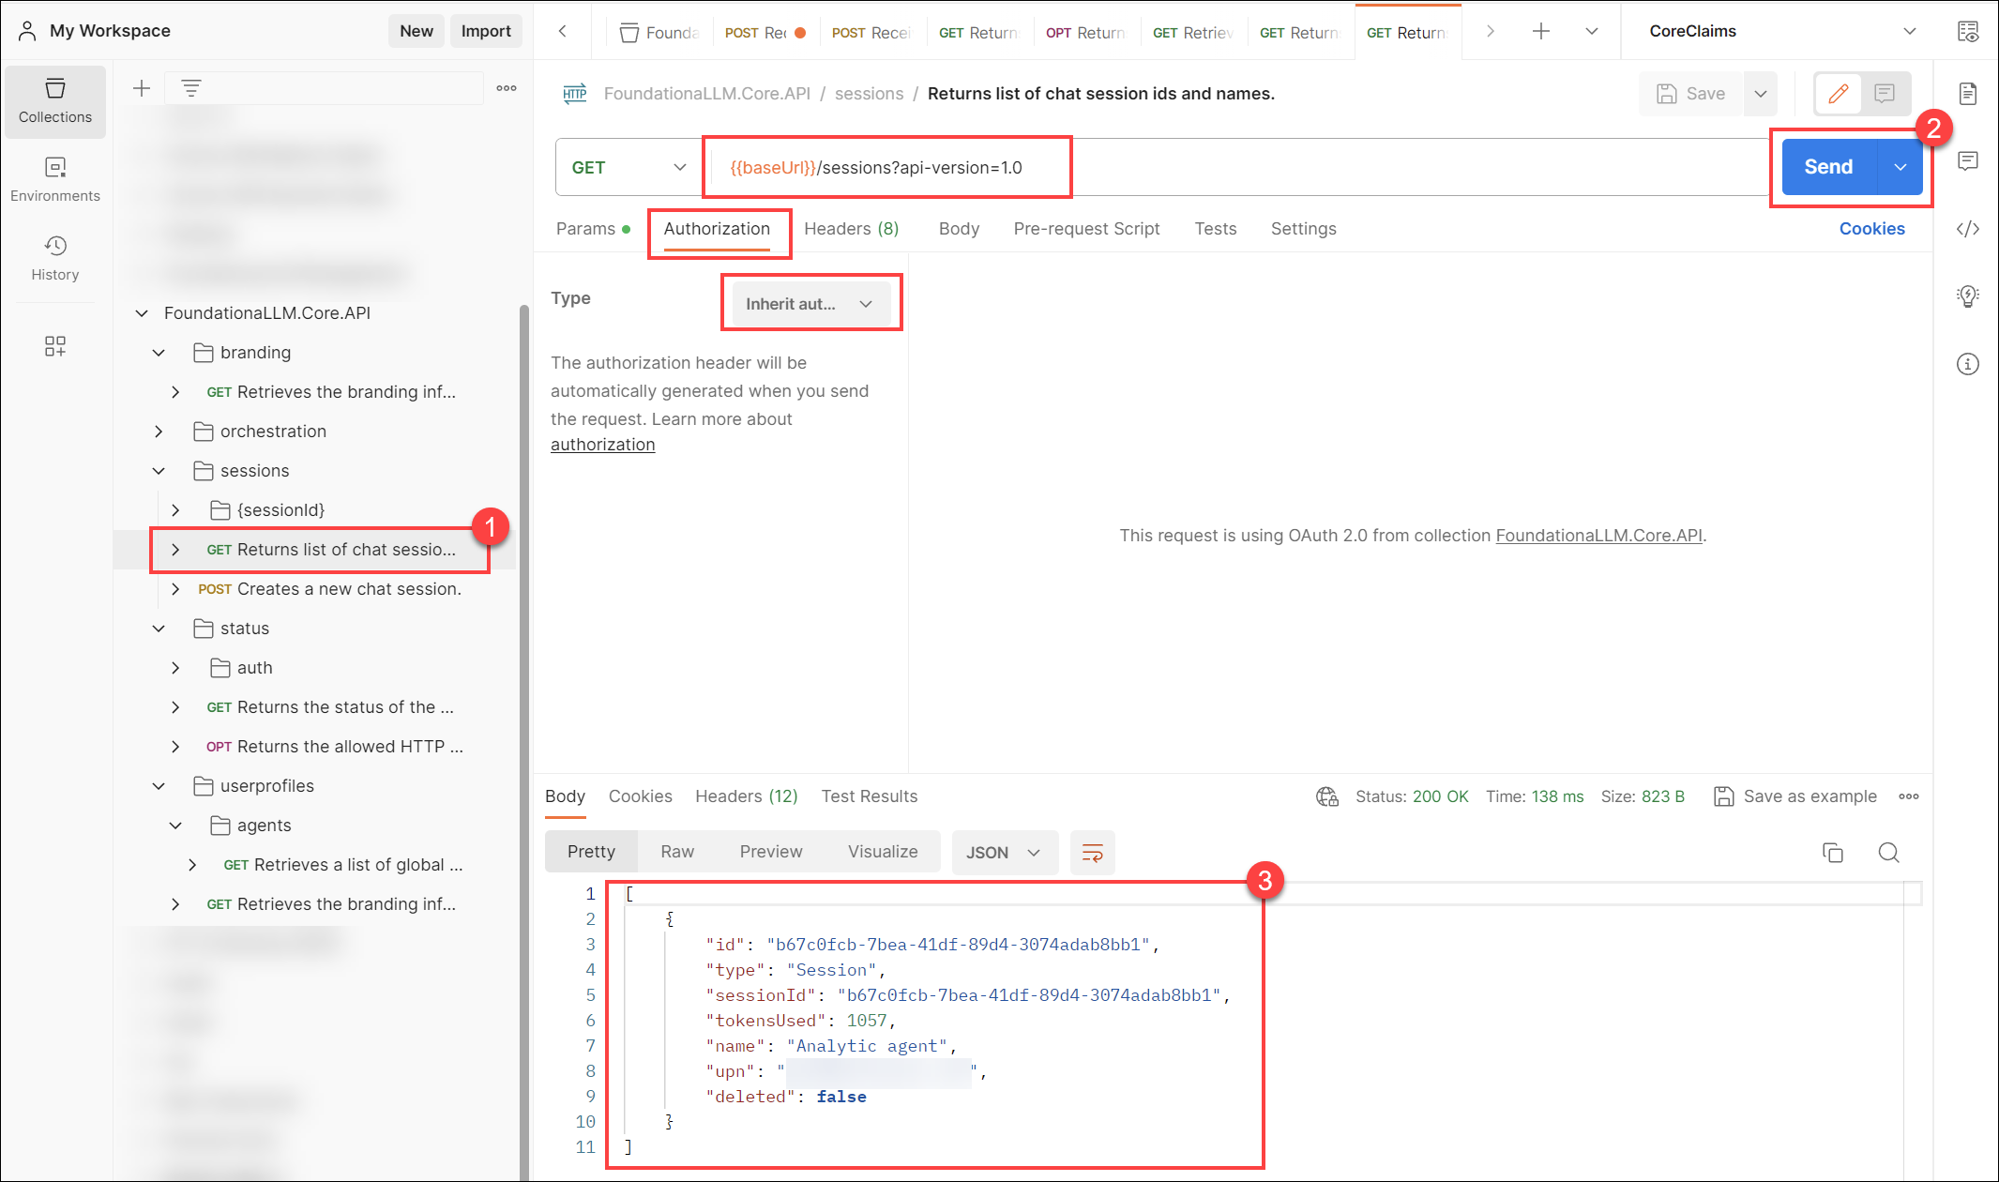Switch to the Pre-request Script tab
Viewport: 1999px width, 1182px height.
click(x=1086, y=229)
